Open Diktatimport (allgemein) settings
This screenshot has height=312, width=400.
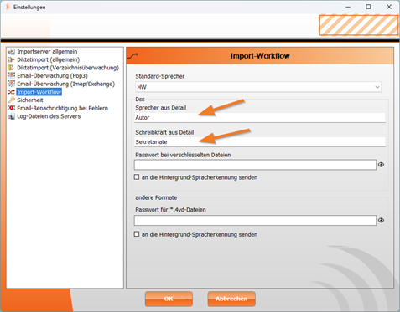(48, 59)
